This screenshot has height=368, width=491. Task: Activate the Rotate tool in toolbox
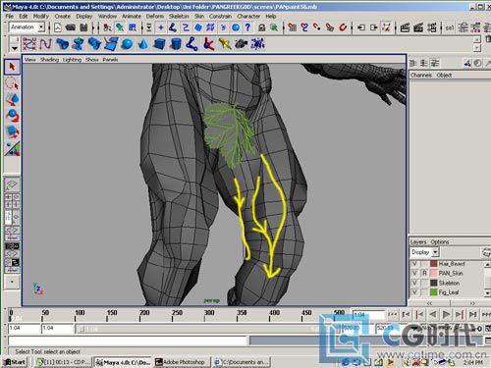point(13,116)
